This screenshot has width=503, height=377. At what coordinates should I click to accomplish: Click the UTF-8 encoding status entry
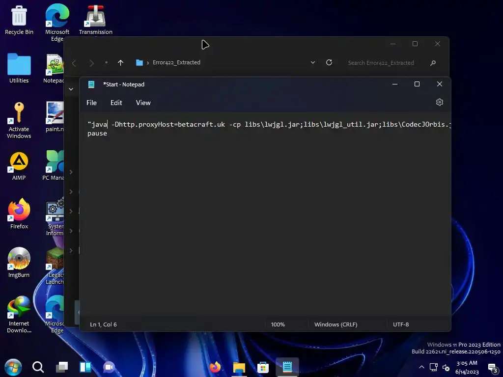coord(401,324)
